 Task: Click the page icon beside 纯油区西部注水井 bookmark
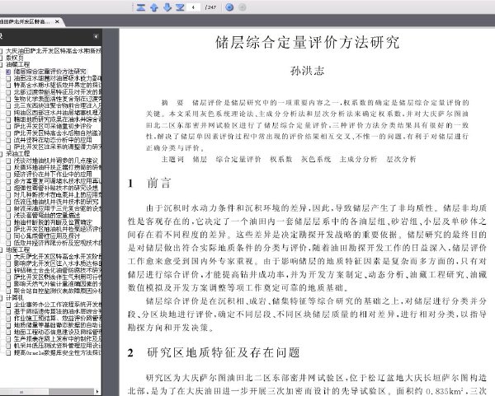(8, 113)
